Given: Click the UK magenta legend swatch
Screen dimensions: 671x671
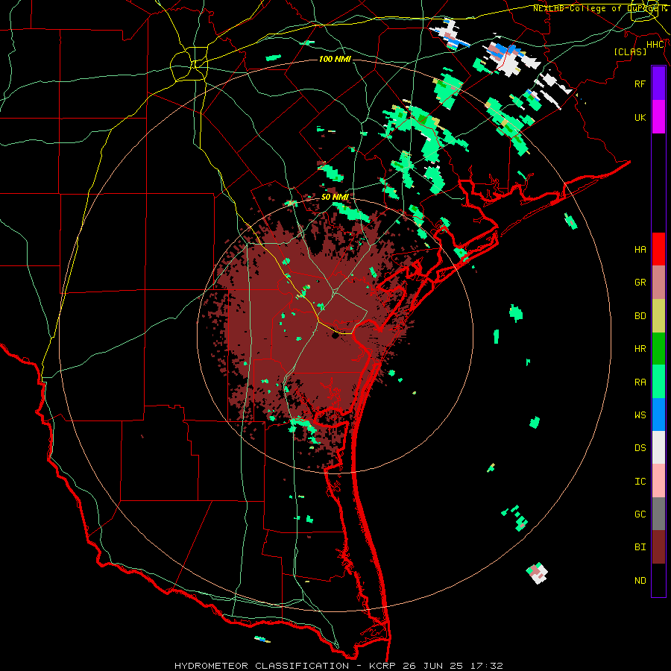Looking at the screenshot, I should coord(658,117).
